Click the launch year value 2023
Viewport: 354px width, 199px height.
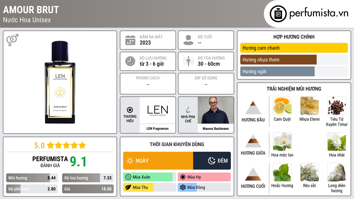[x=145, y=42]
